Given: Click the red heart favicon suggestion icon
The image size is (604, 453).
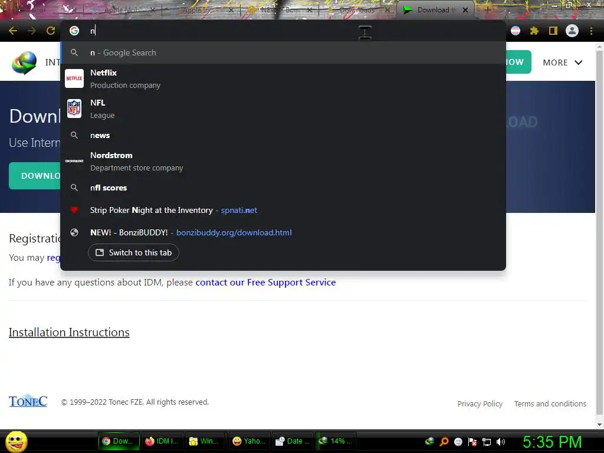Looking at the screenshot, I should [74, 211].
